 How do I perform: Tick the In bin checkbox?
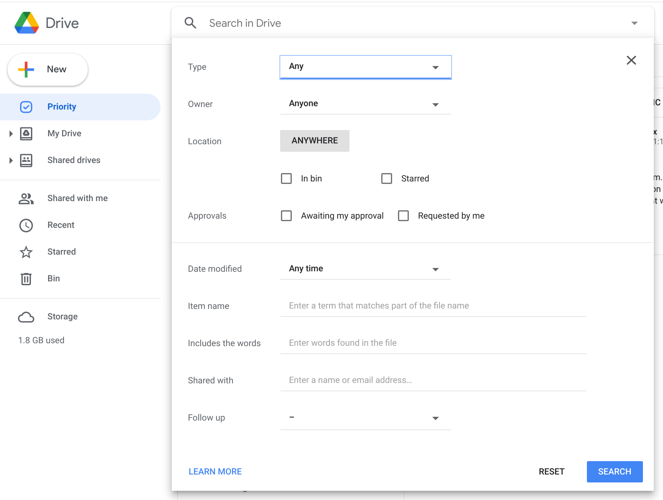[286, 179]
